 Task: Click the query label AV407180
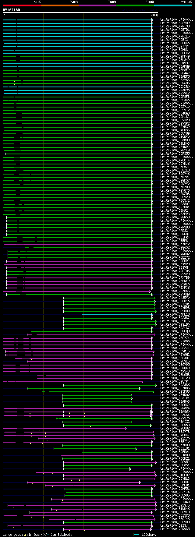[12, 10]
